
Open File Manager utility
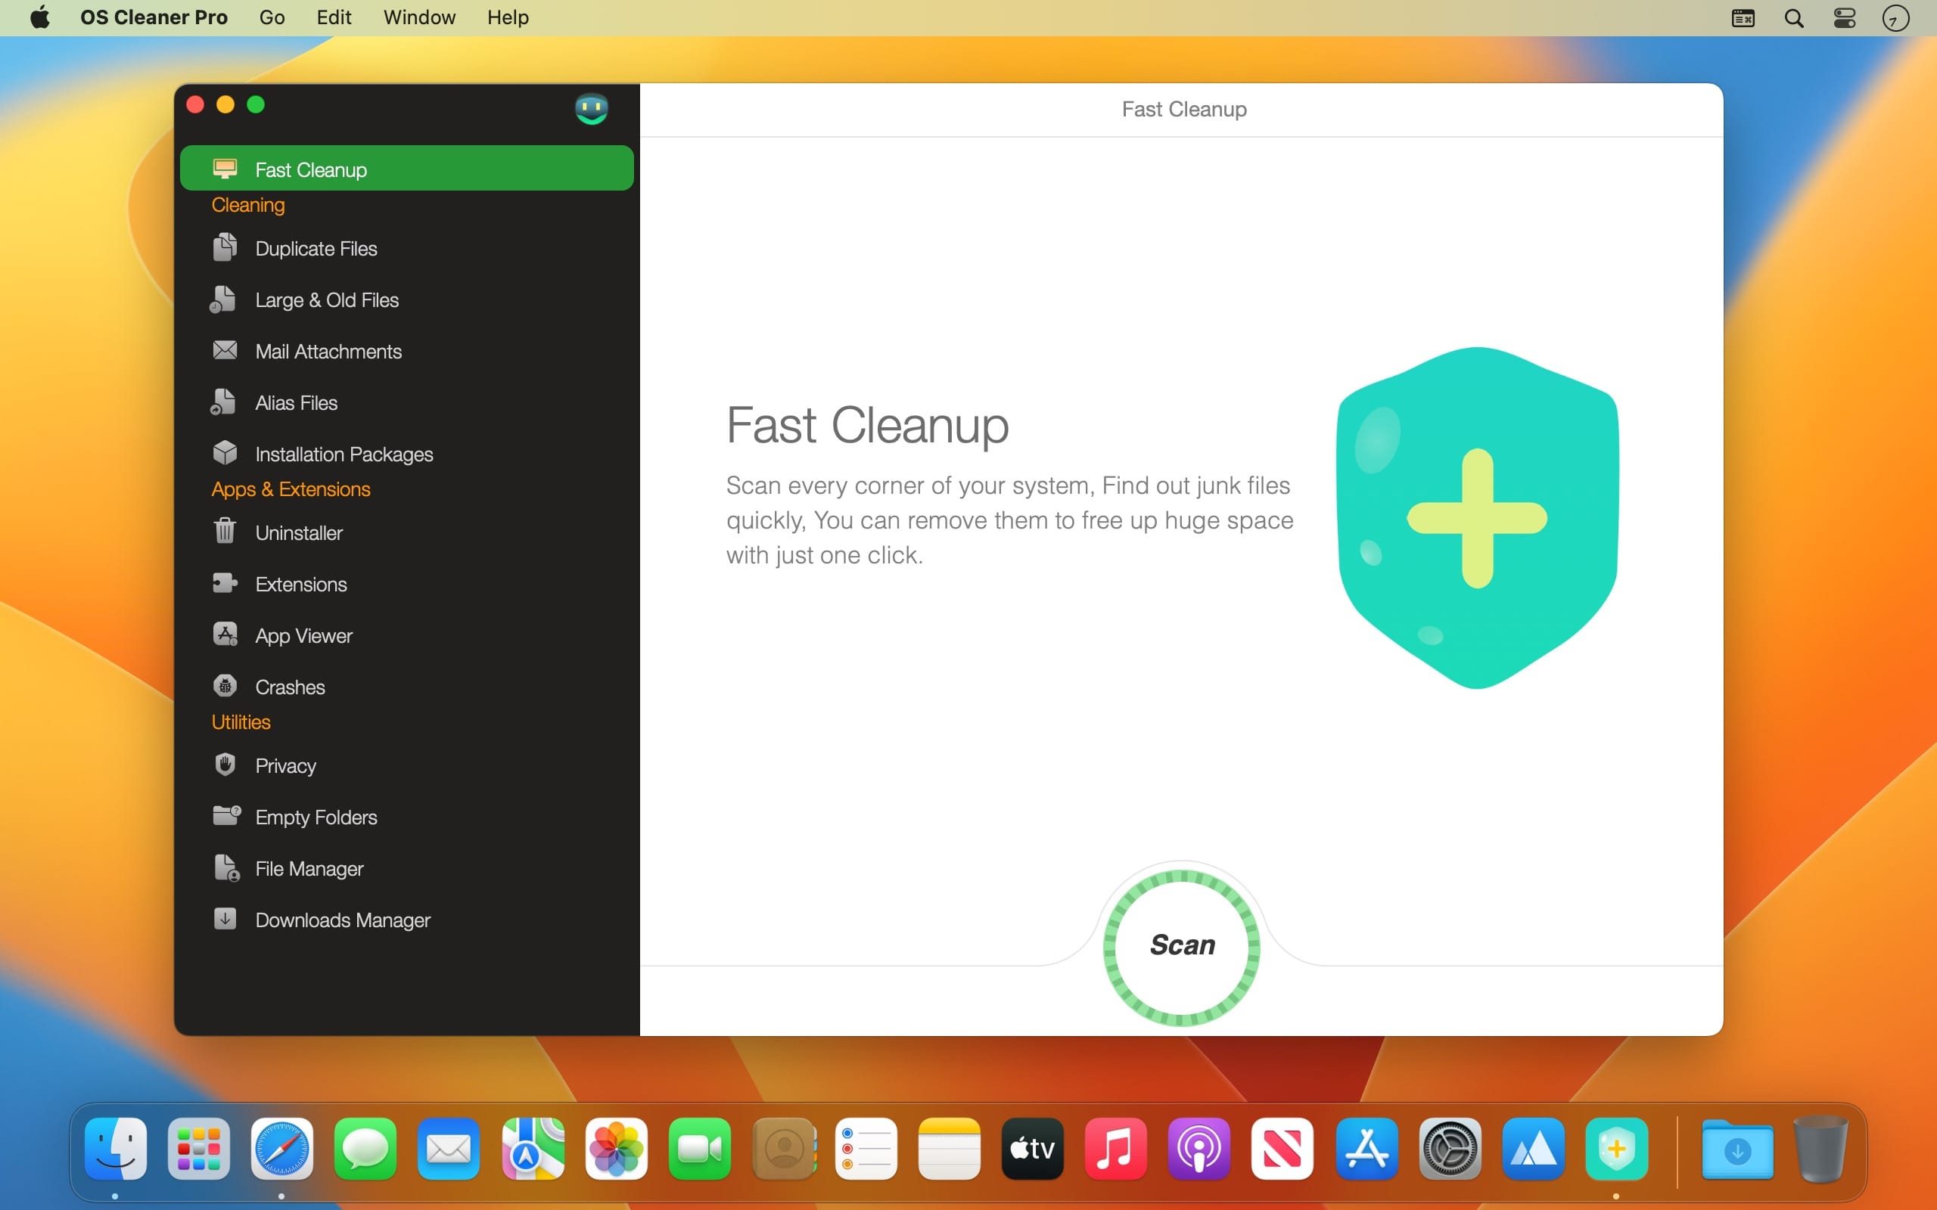pos(308,868)
